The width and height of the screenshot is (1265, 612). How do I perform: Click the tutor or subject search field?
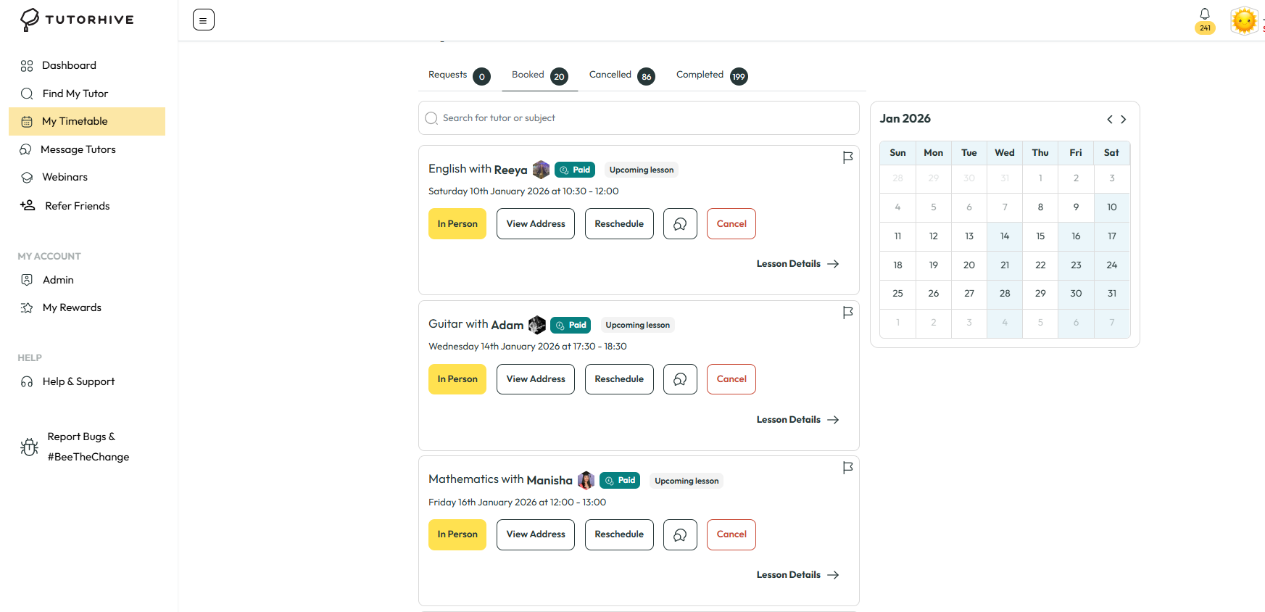(x=638, y=118)
